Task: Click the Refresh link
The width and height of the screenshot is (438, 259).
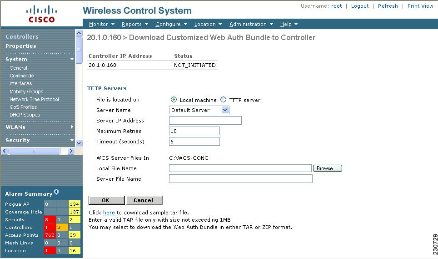Action: tap(388, 6)
